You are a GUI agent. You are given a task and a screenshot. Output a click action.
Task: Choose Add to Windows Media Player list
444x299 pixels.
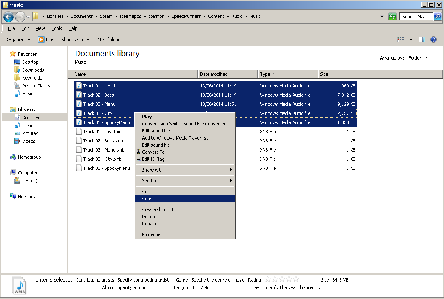(x=184, y=137)
